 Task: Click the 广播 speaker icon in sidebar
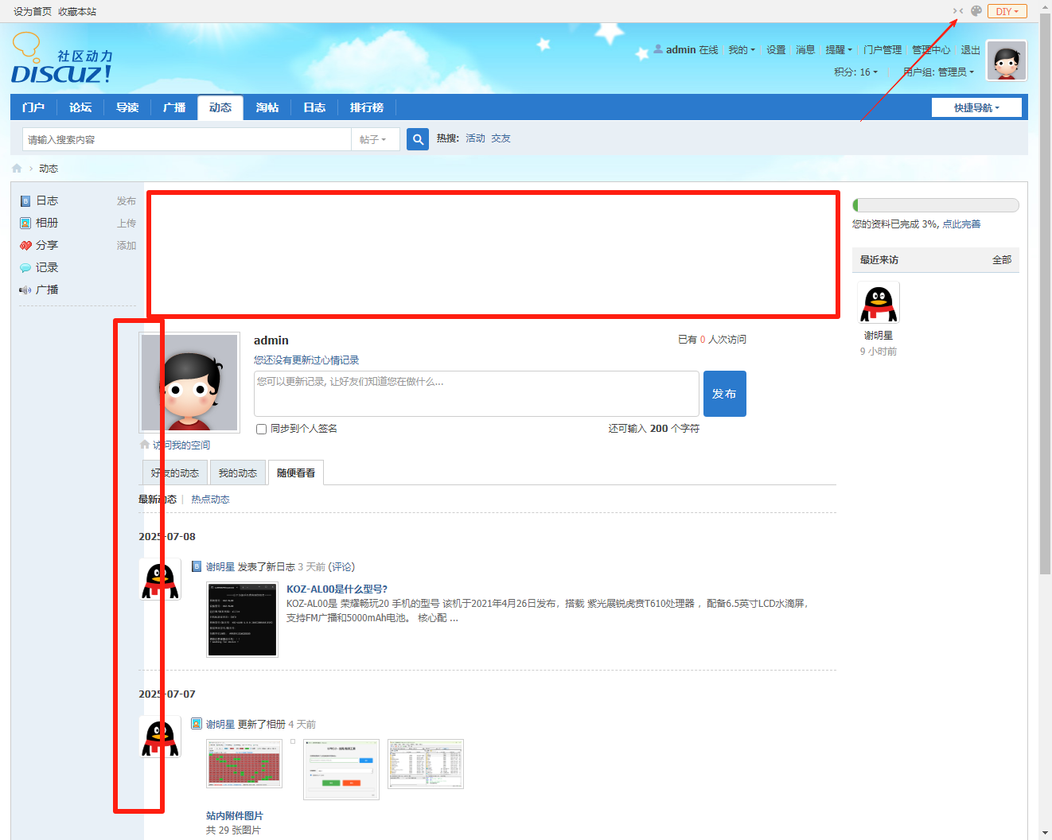coord(25,290)
